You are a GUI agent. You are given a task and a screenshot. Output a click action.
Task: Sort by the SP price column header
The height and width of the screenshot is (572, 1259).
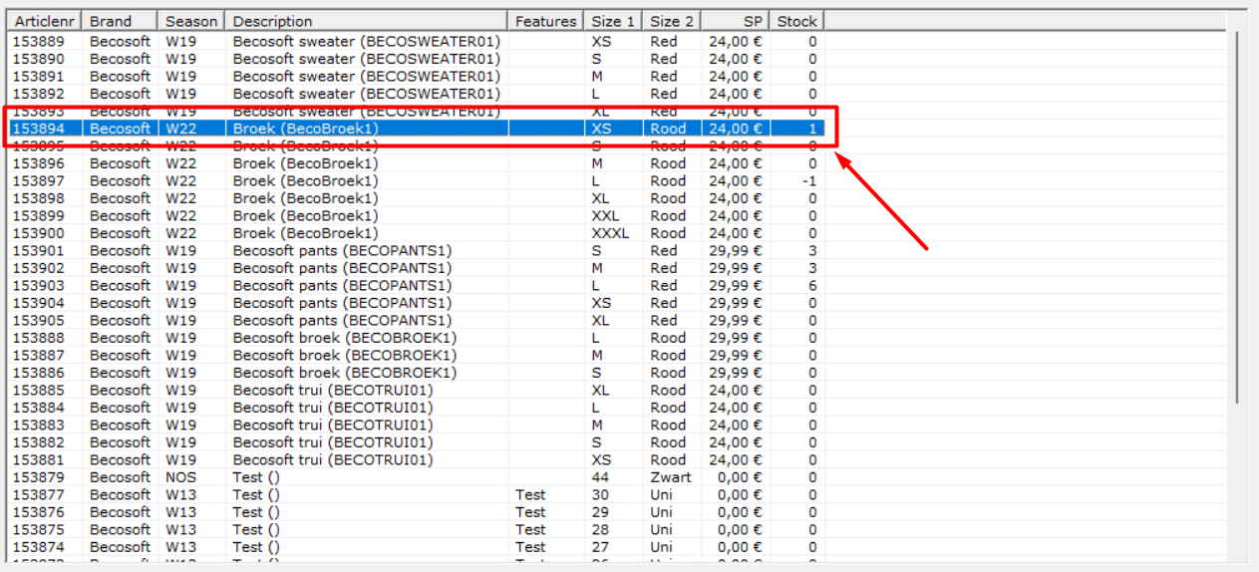[x=736, y=21]
